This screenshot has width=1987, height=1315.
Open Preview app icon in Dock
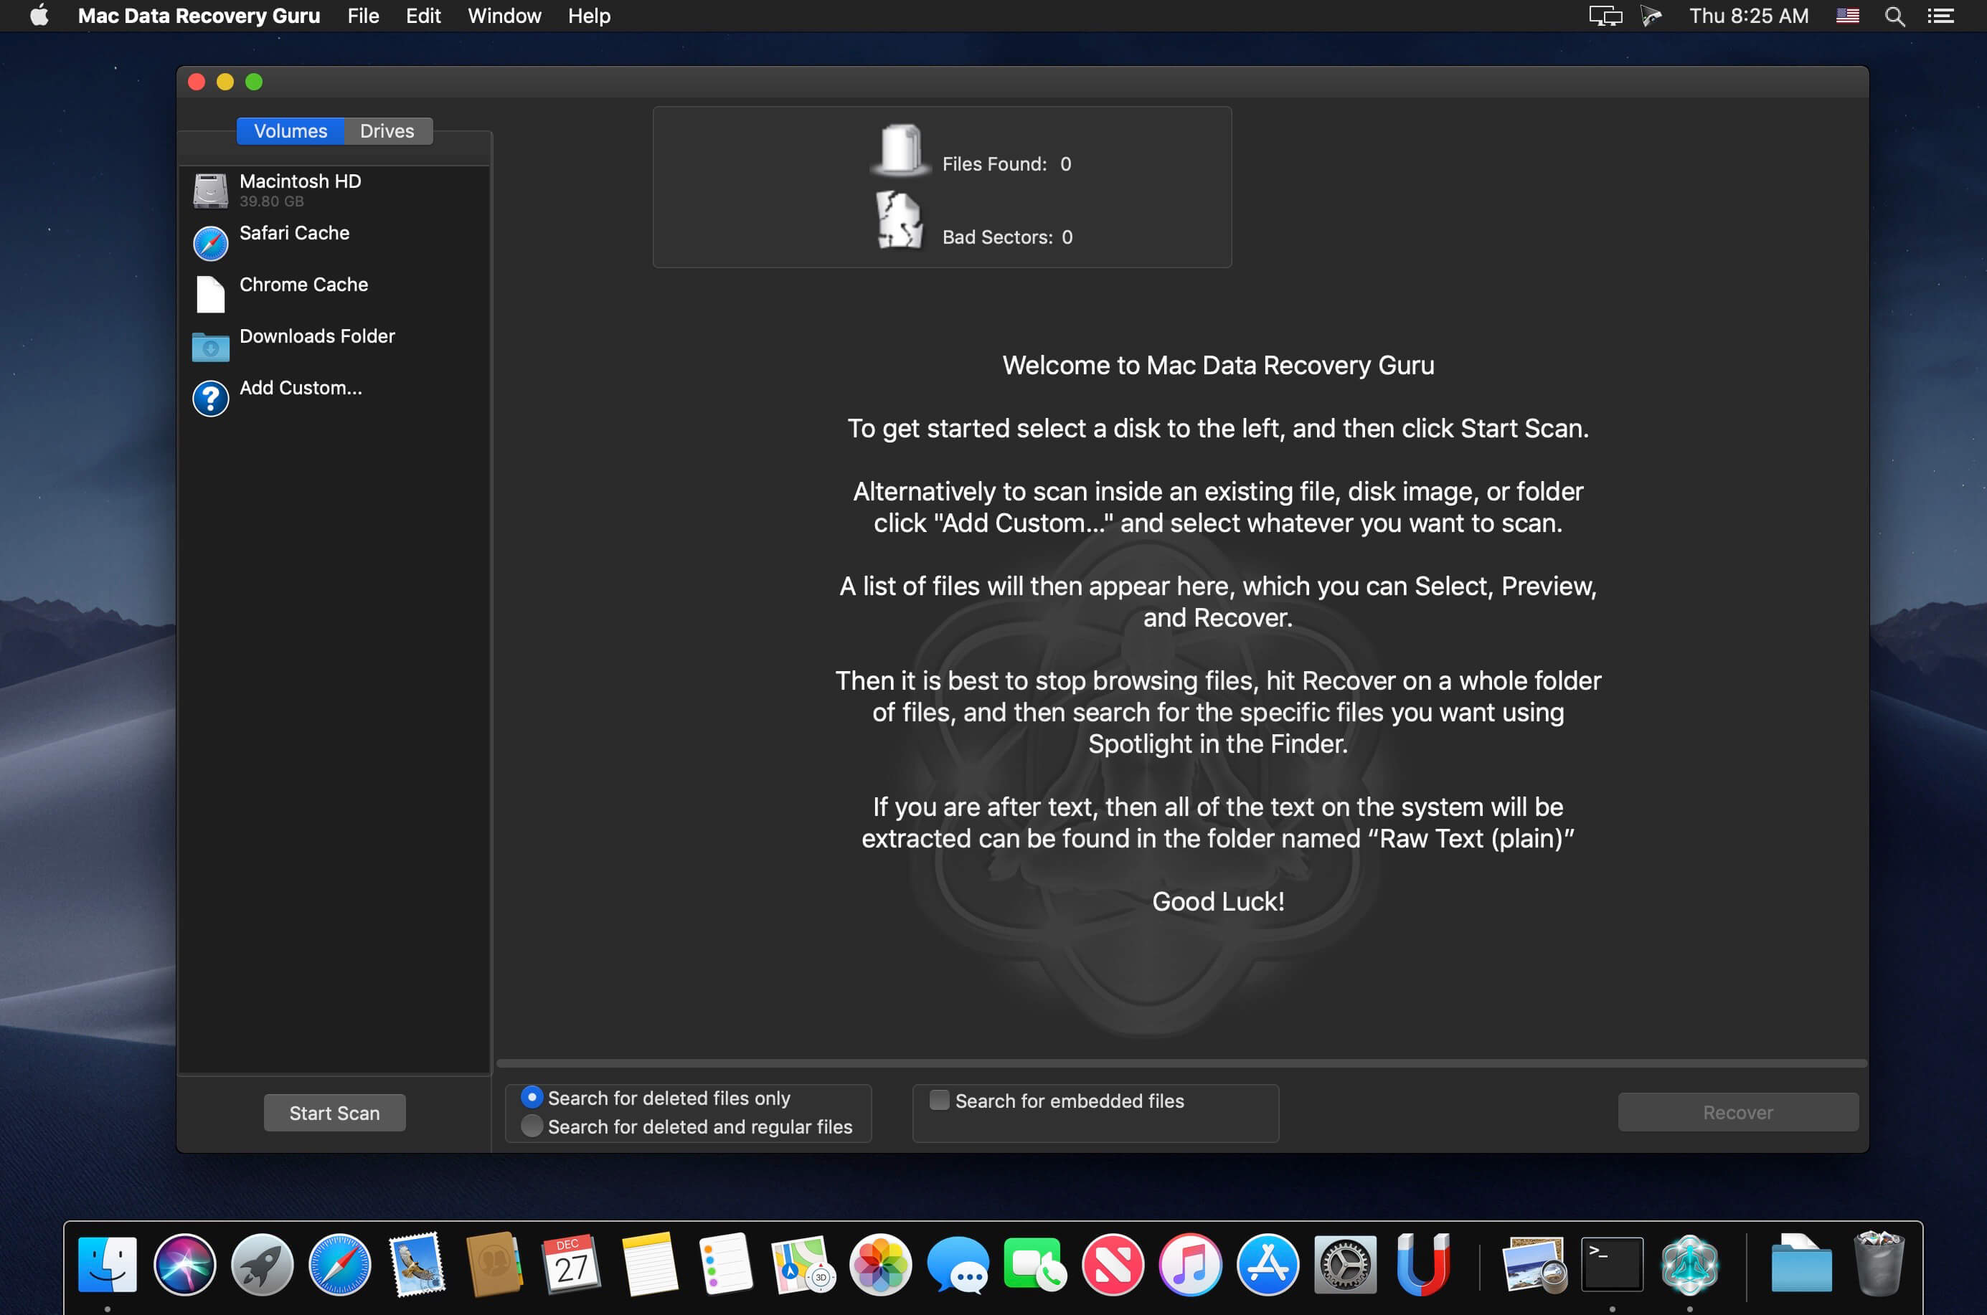point(1534,1265)
